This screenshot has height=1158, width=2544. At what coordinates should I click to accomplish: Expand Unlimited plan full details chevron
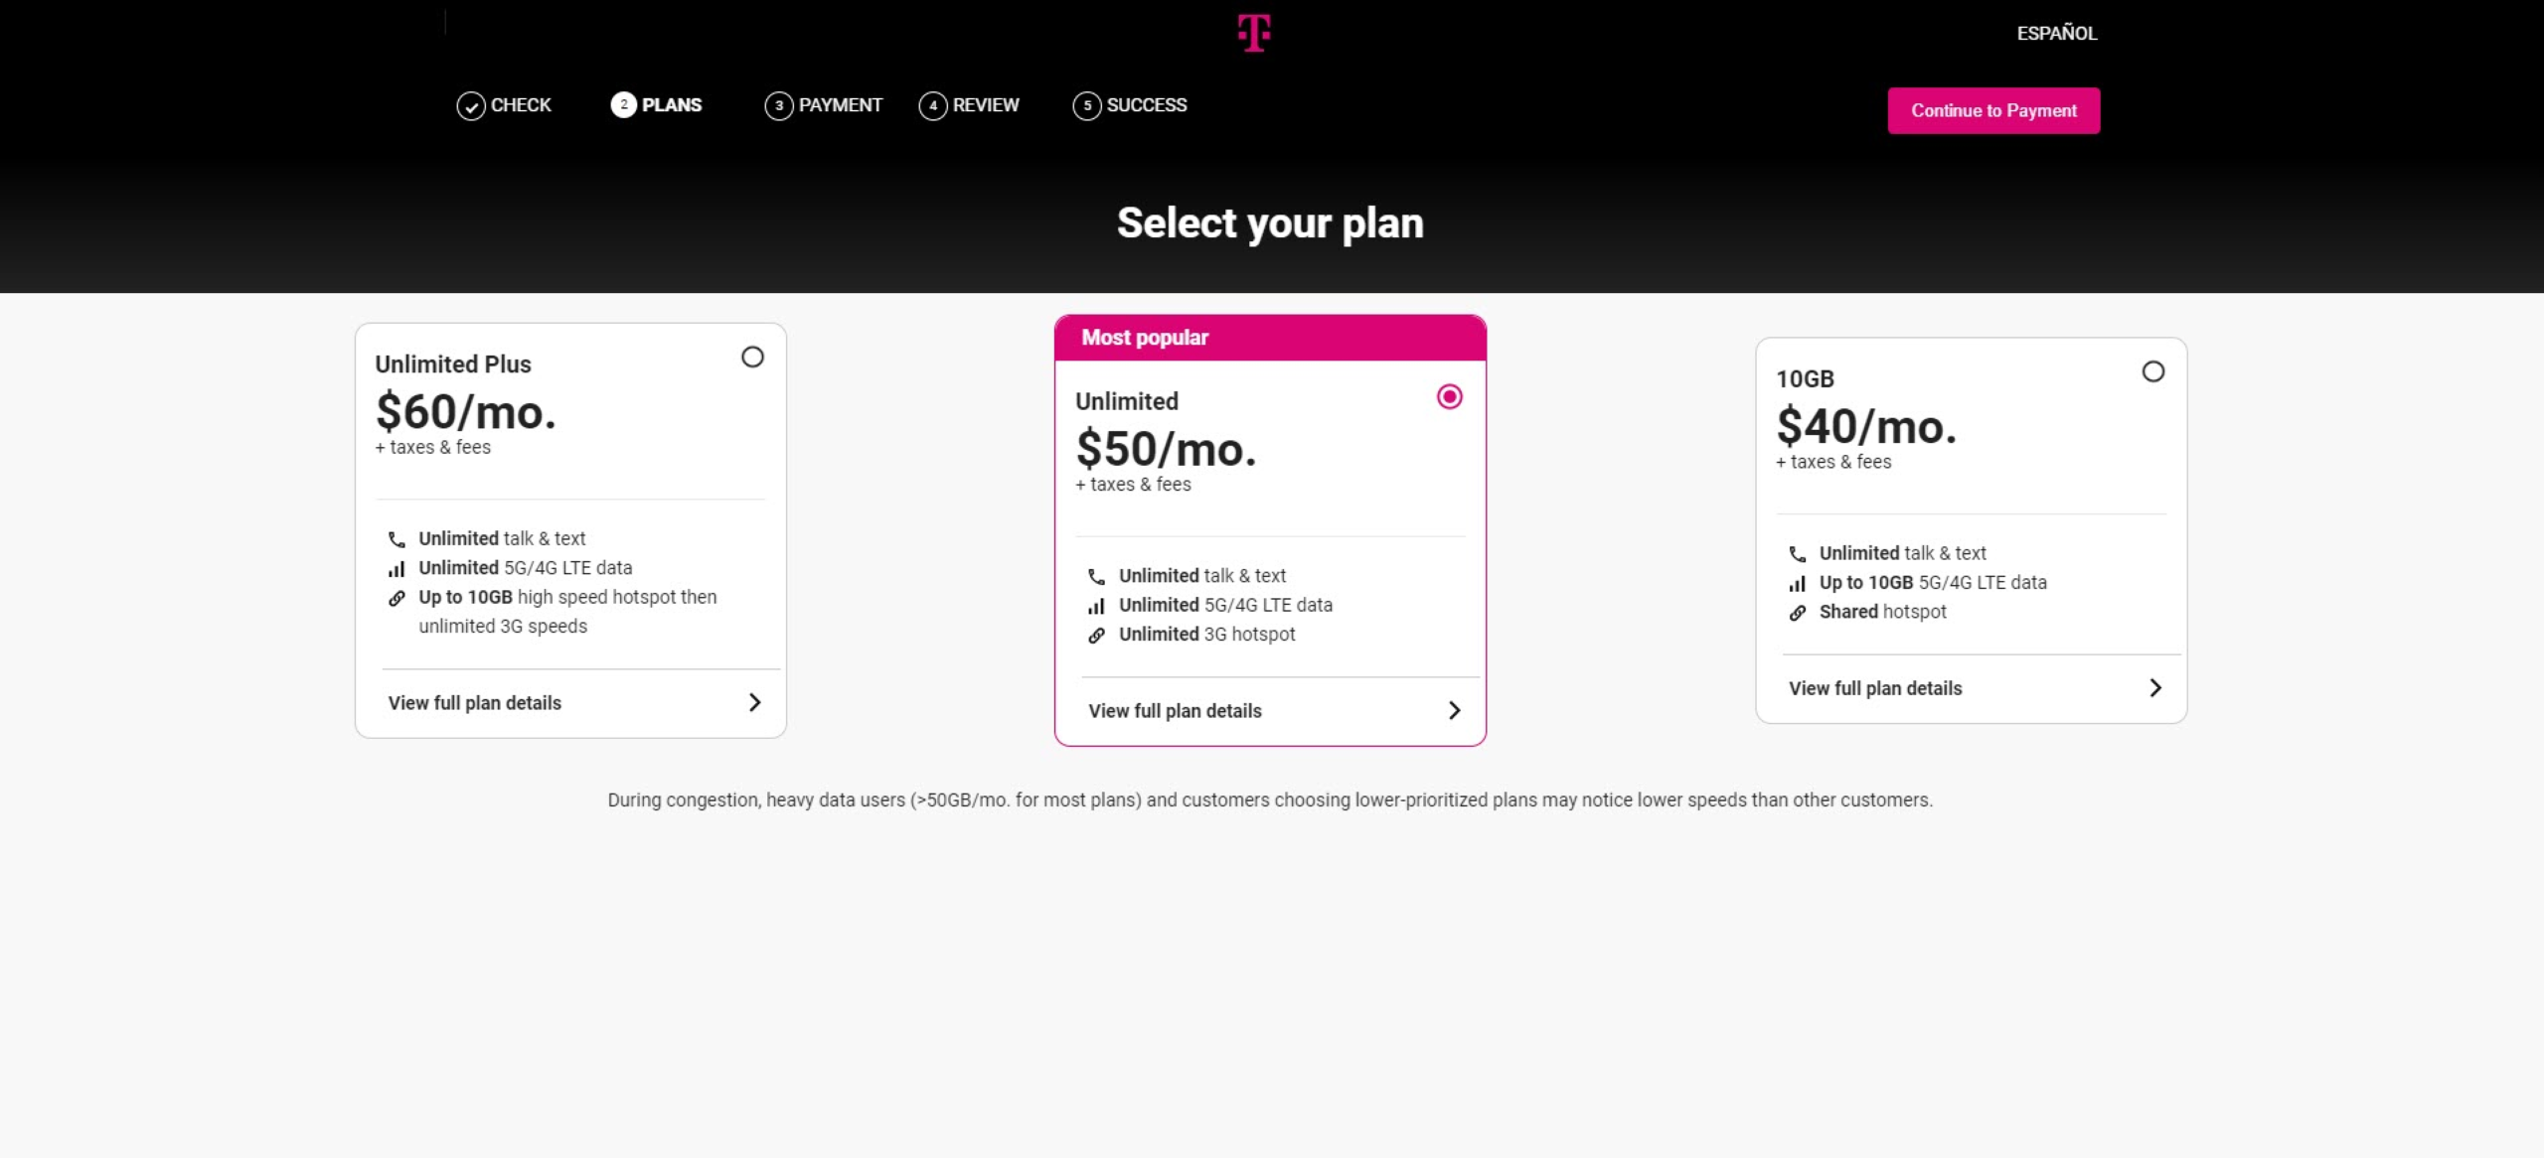1454,711
